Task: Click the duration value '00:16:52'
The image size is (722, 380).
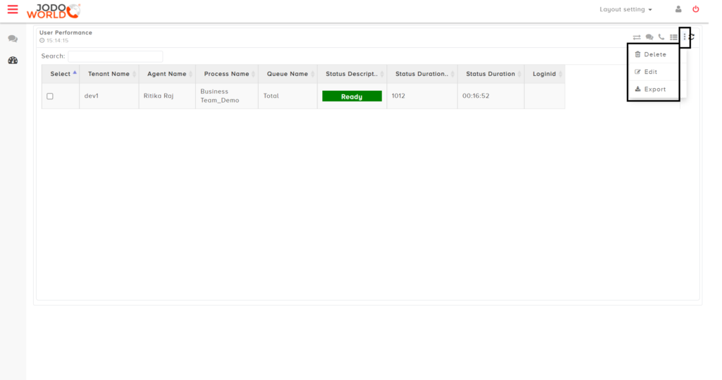Action: 476,96
